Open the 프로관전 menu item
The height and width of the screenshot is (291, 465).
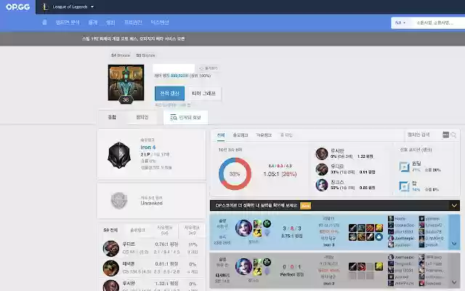133,23
